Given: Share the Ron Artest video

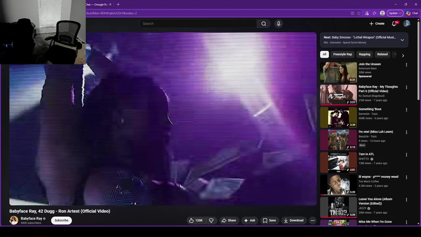Looking at the screenshot, I should (x=229, y=221).
